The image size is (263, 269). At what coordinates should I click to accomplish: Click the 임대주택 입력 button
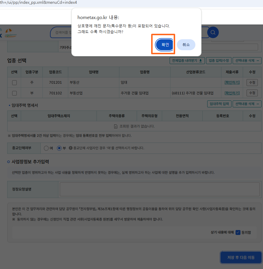click(219, 104)
